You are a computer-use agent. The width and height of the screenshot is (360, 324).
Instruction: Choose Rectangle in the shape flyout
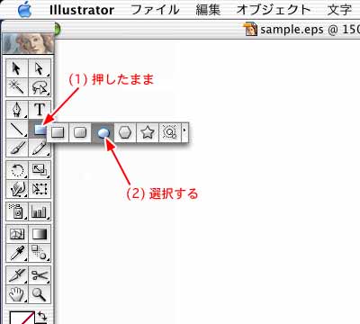[58, 132]
